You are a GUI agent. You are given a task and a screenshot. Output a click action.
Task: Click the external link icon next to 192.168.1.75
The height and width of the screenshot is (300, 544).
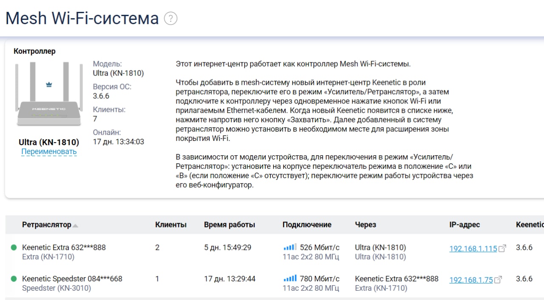(x=498, y=280)
